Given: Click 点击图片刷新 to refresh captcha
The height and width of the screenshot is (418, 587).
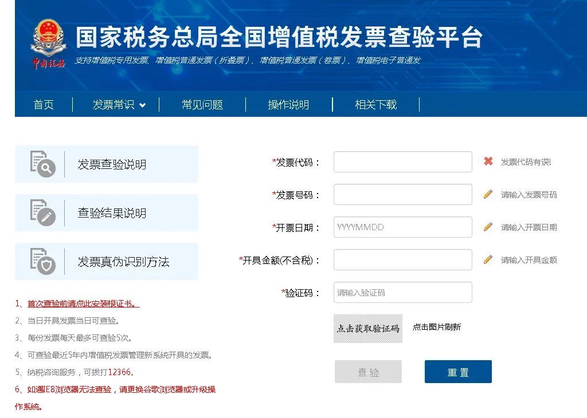Looking at the screenshot, I should (436, 328).
